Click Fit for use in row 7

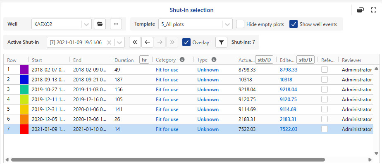tap(167, 129)
